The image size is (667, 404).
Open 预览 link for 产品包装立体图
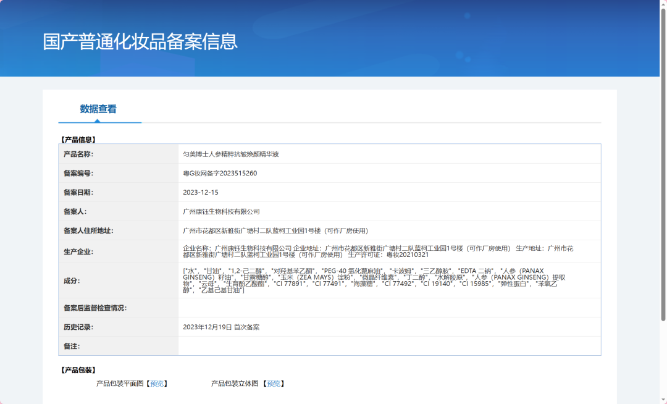(274, 384)
